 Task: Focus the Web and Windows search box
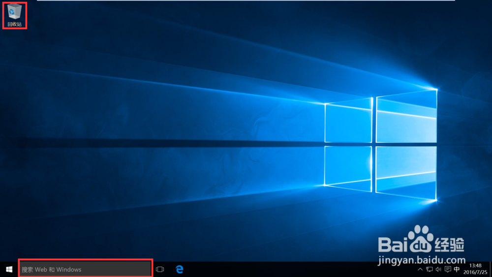tap(86, 270)
